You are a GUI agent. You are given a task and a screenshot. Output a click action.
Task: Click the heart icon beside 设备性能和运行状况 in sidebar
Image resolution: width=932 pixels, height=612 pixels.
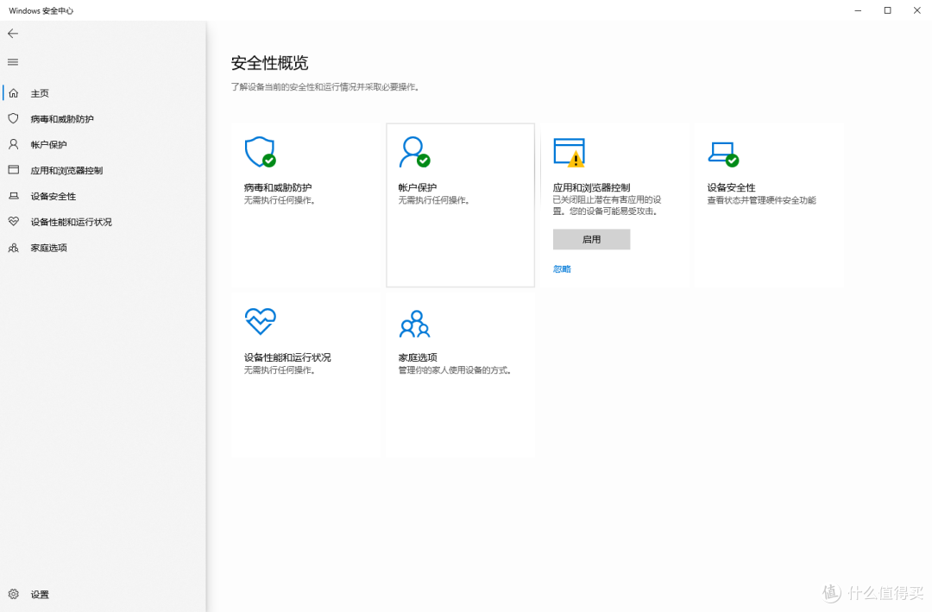[14, 222]
